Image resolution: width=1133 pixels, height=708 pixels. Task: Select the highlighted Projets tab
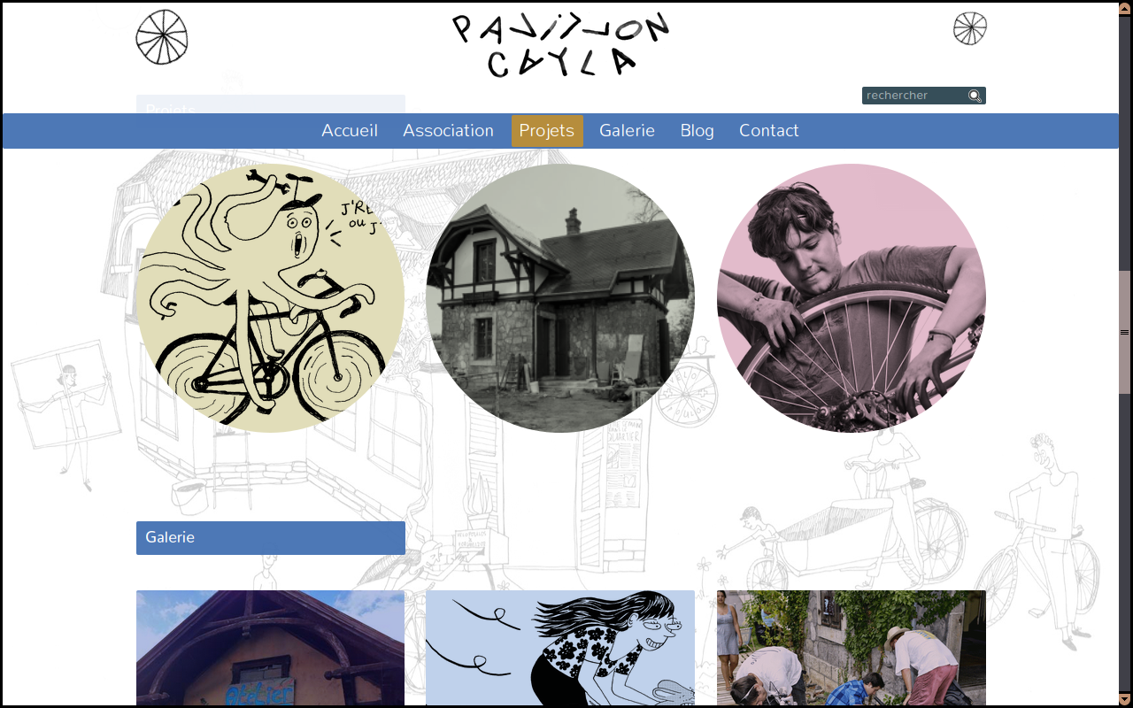547,131
